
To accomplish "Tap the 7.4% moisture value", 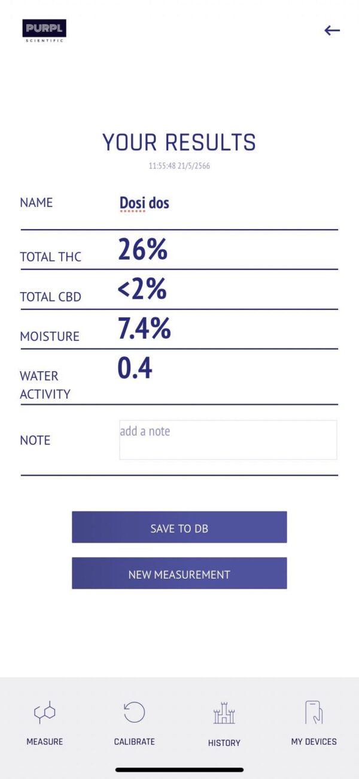I will click(x=144, y=329).
